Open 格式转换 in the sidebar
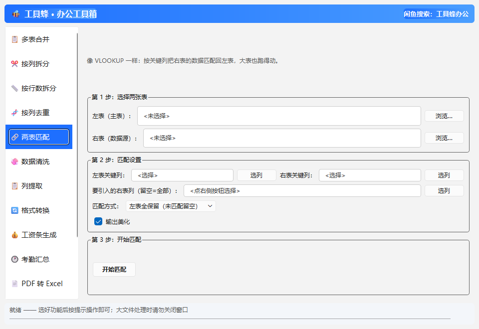479x329 pixels. (39, 210)
